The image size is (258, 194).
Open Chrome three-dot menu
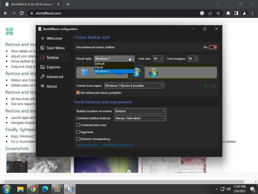point(252,13)
